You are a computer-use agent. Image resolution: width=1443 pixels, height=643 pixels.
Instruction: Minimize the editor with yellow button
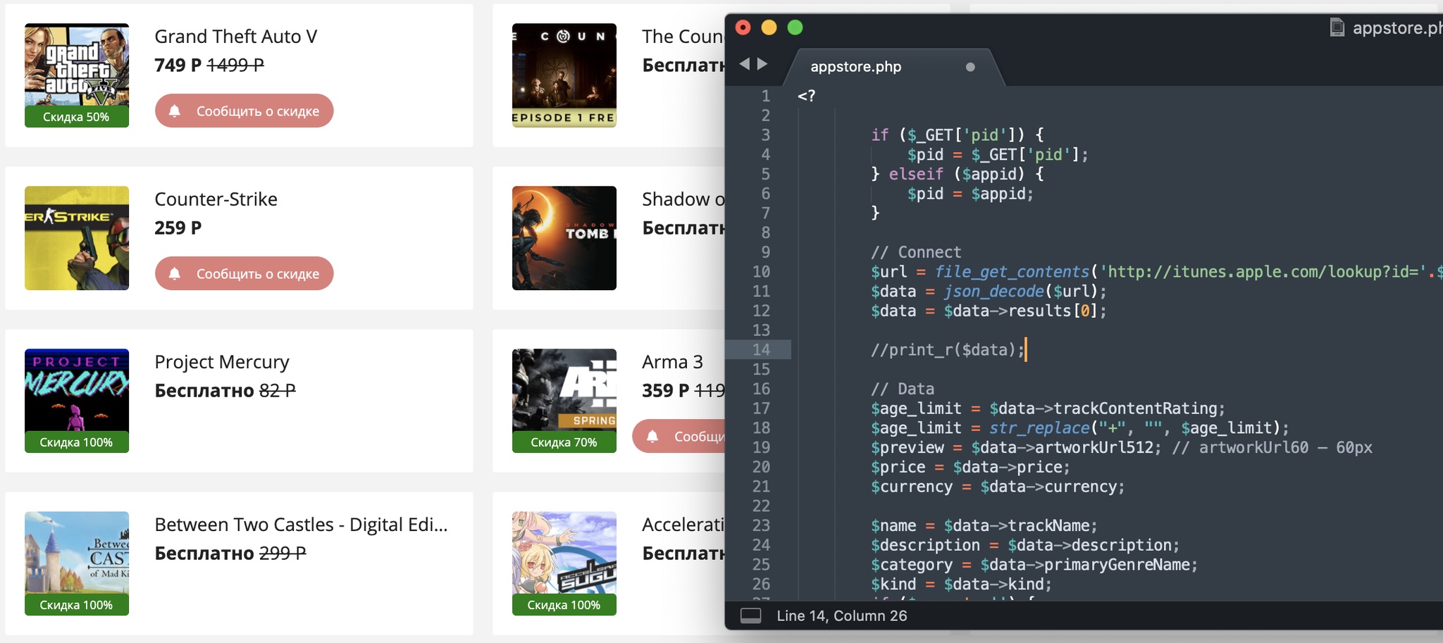(x=769, y=27)
